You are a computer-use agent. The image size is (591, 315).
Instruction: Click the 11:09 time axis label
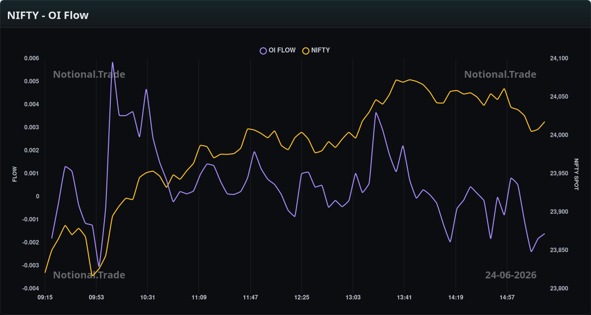(x=198, y=297)
